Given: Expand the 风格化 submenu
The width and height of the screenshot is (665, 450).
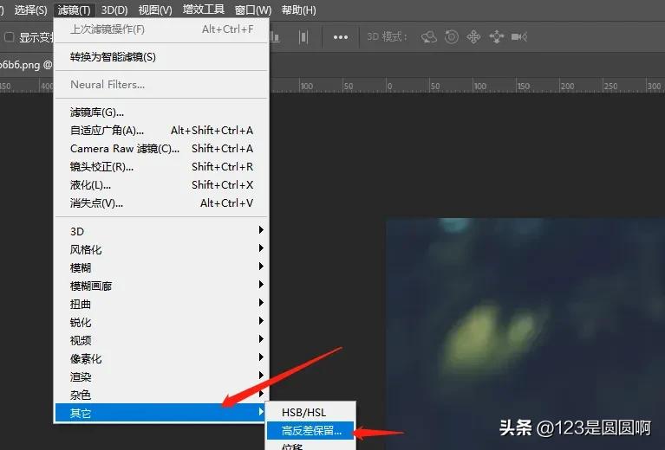Looking at the screenshot, I should tap(161, 249).
